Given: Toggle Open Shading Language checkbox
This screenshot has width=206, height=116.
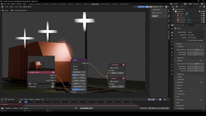Looking at the screenshot, I should click(188, 40).
